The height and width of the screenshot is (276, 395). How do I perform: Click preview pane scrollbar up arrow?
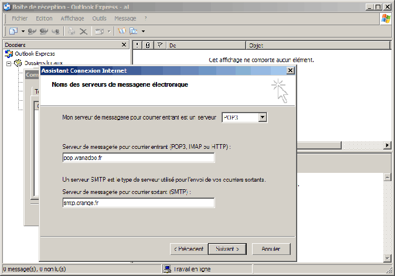(x=387, y=178)
